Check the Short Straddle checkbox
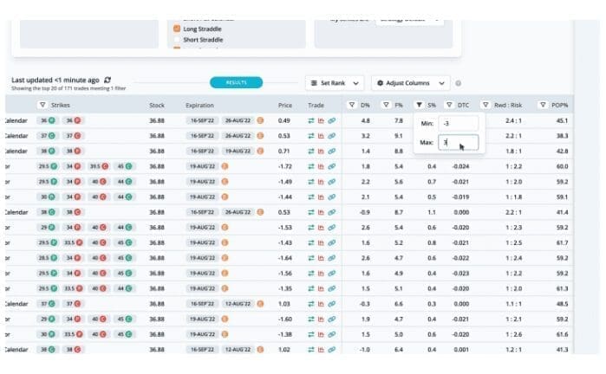Viewport: 606px width, 374px height. [x=177, y=39]
